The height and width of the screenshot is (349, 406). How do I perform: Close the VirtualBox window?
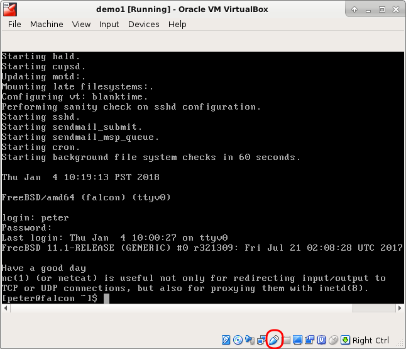click(x=396, y=9)
